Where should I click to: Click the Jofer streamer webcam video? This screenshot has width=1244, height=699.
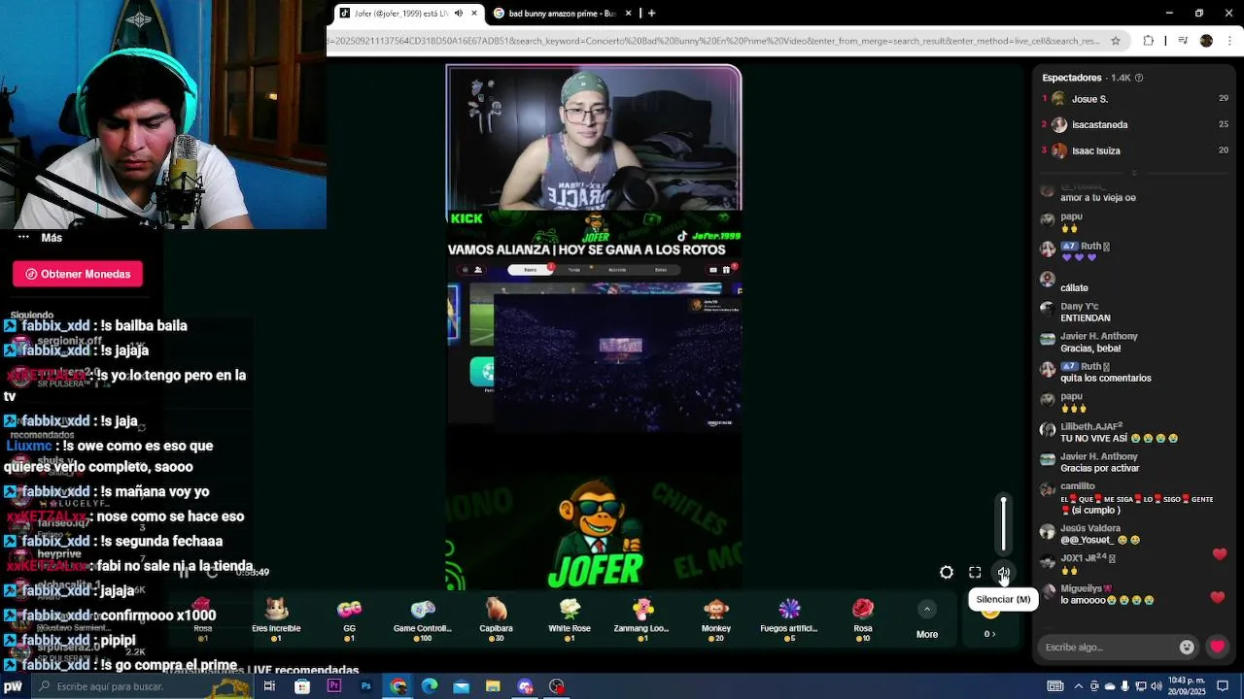[x=594, y=138]
